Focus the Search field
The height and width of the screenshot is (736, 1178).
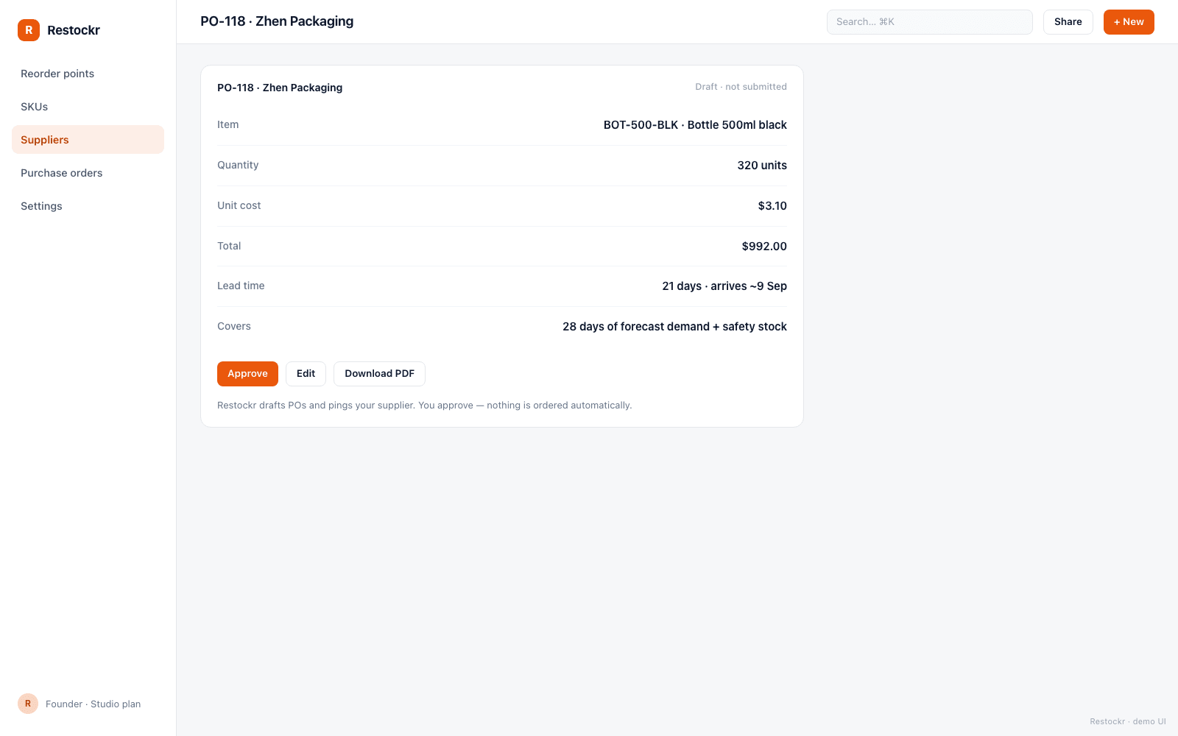[929, 22]
